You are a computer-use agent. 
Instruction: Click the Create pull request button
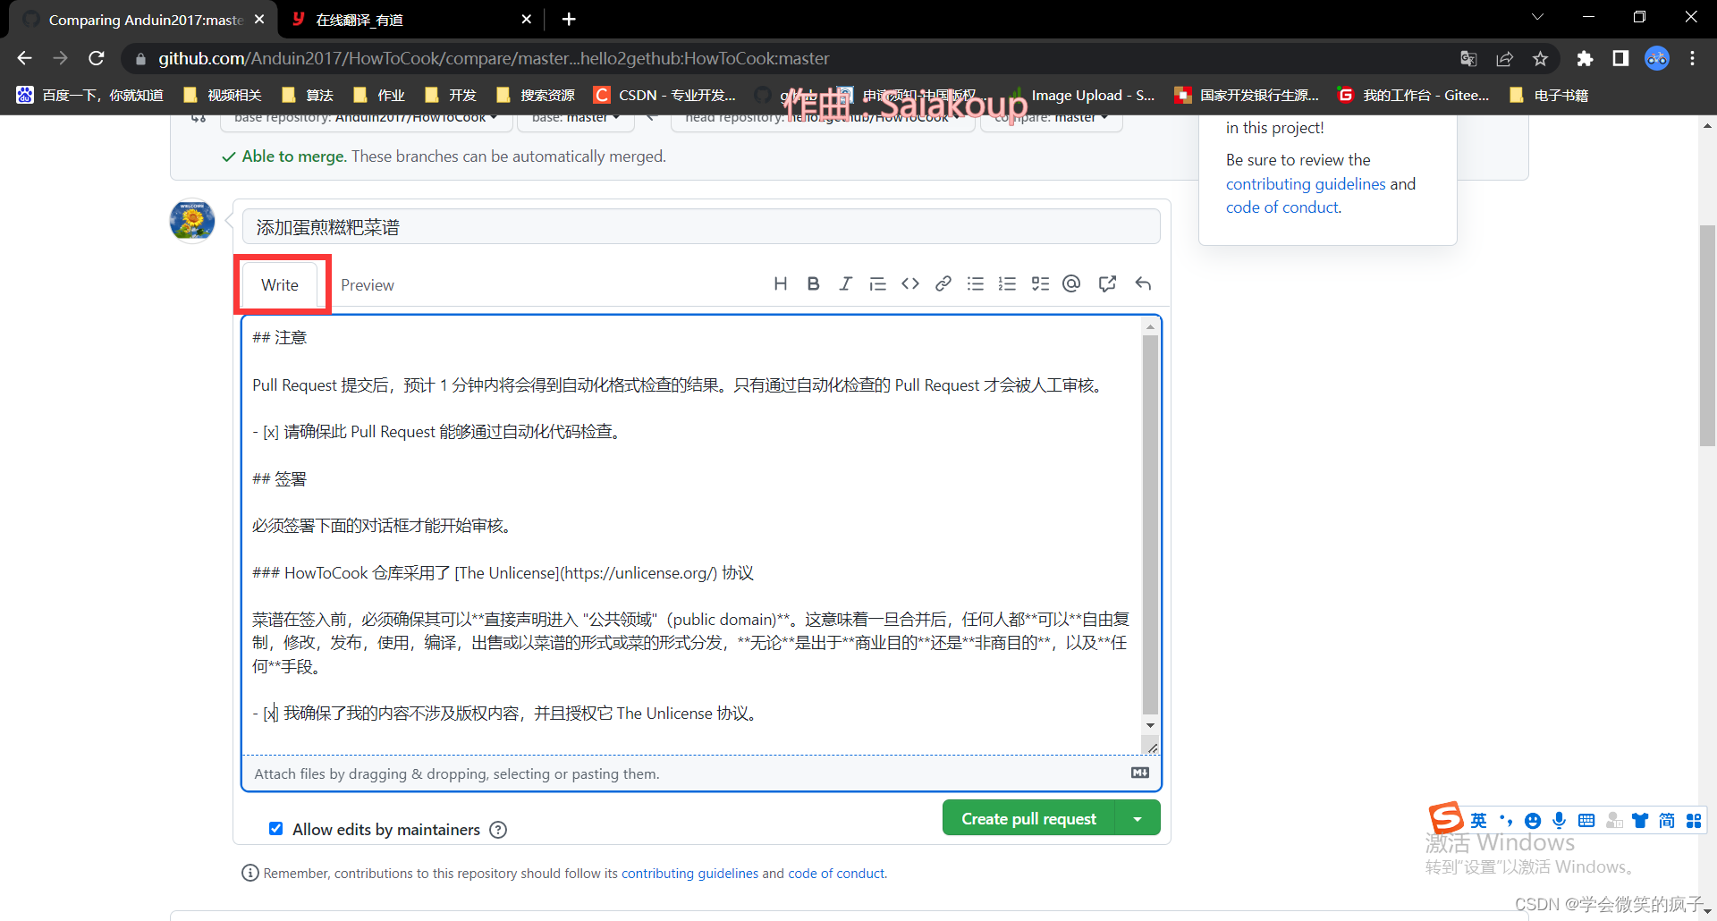point(1028,818)
